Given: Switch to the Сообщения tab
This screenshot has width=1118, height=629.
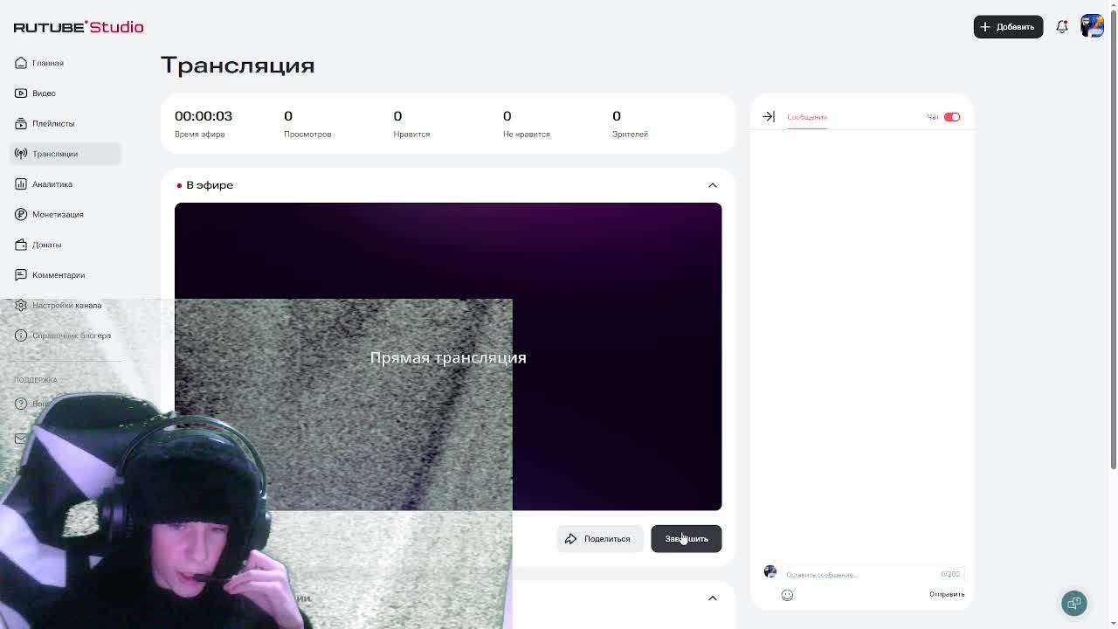Looking at the screenshot, I should 806,117.
